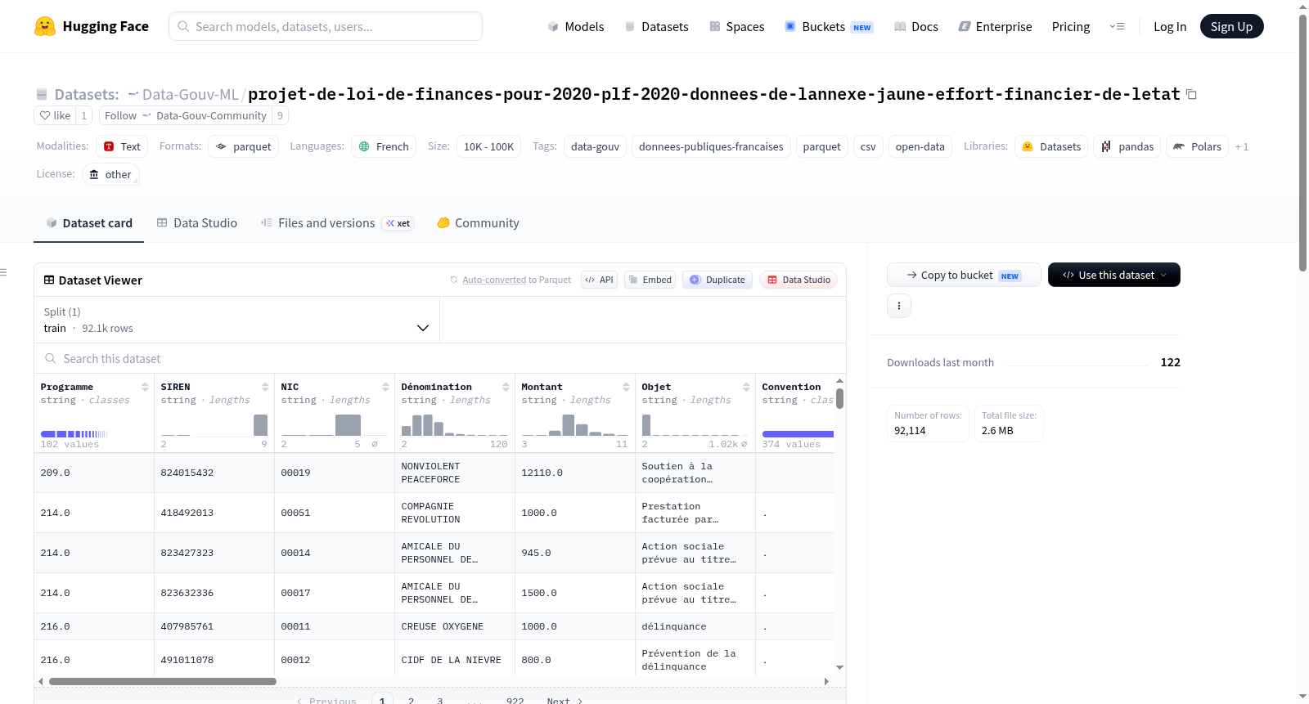Select the 10K - 100K size tag
Screen dimensions: 1309x704
pyautogui.click(x=488, y=146)
